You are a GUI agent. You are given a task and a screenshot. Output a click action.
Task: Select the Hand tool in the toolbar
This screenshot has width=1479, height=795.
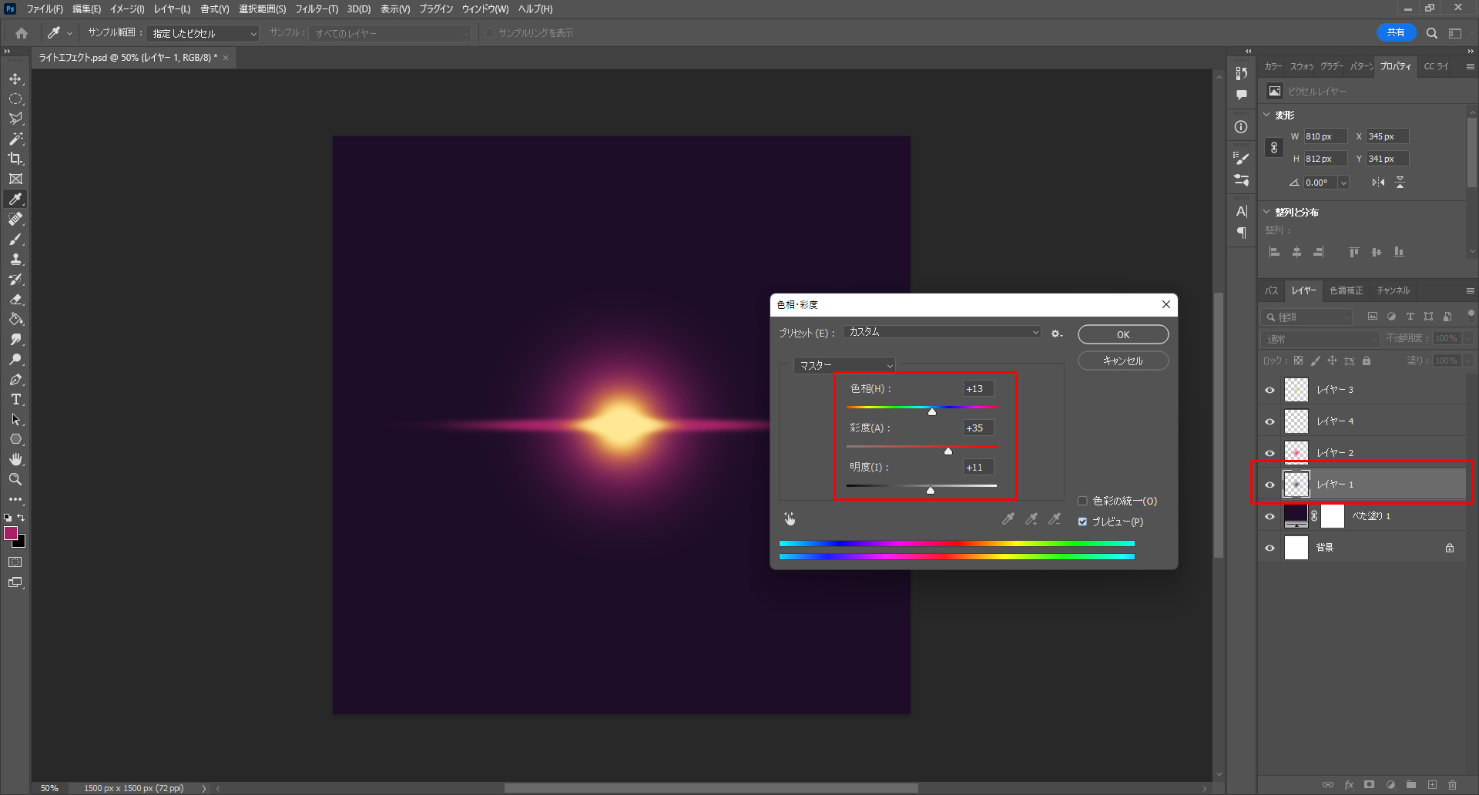point(15,459)
